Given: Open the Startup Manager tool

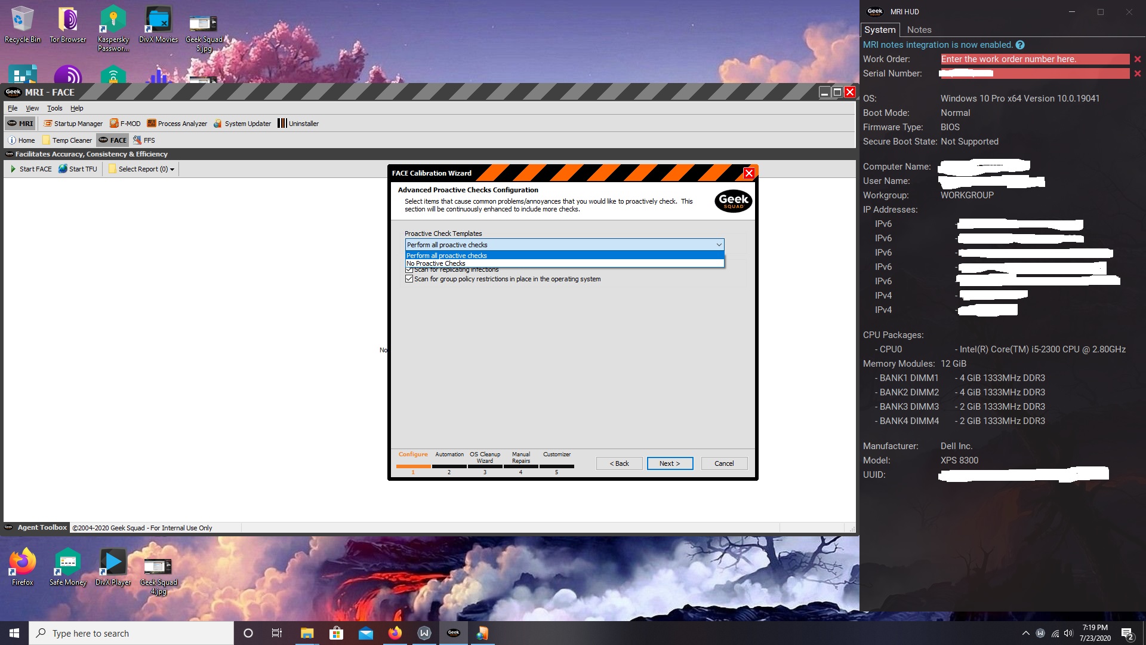Looking at the screenshot, I should click(x=73, y=124).
